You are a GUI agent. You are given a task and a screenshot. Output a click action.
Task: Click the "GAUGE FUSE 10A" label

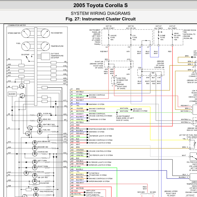113,38
